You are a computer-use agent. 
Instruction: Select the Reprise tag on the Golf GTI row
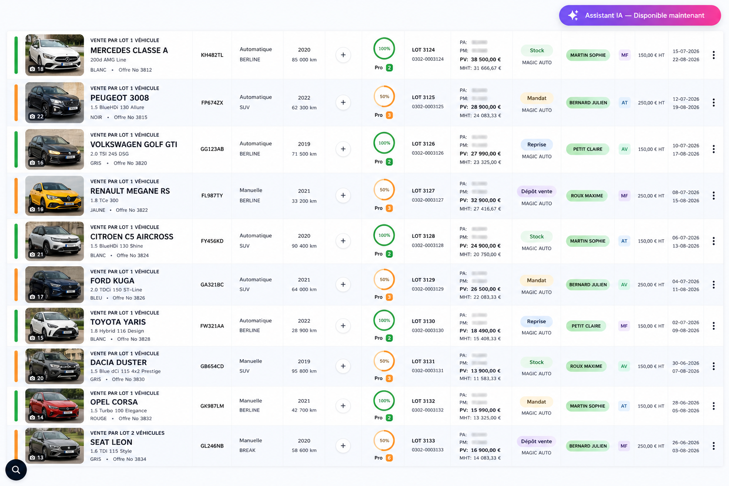coord(537,145)
